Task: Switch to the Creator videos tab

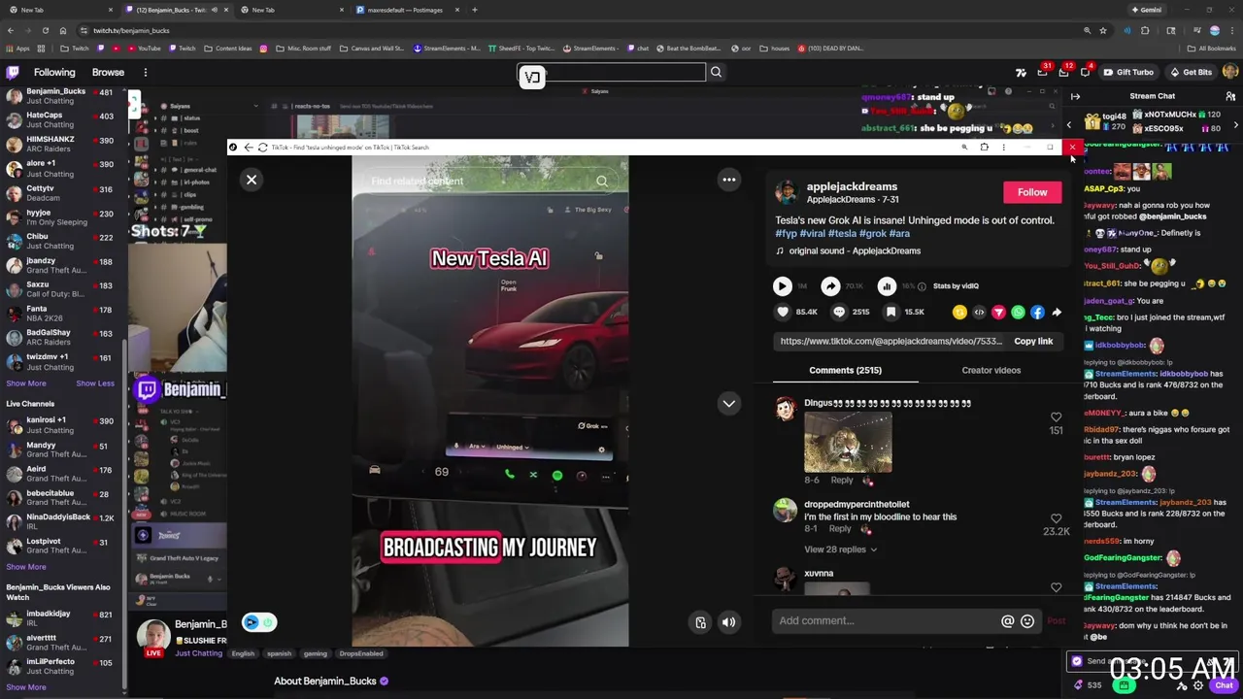Action: click(991, 370)
